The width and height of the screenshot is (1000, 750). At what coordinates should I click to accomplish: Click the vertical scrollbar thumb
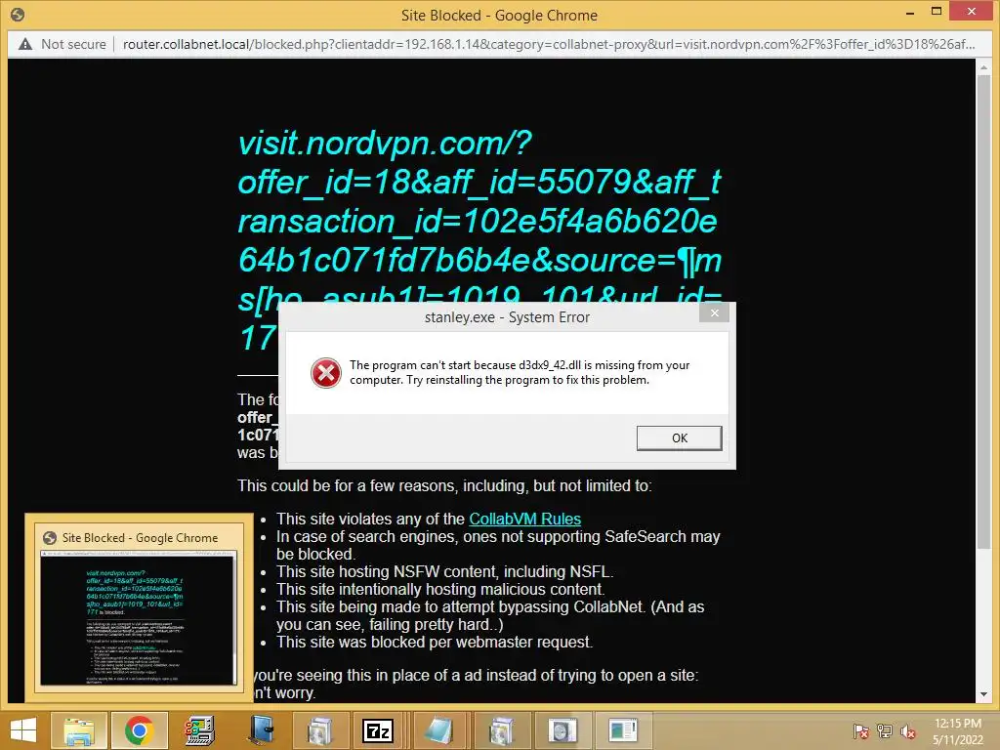click(x=983, y=312)
